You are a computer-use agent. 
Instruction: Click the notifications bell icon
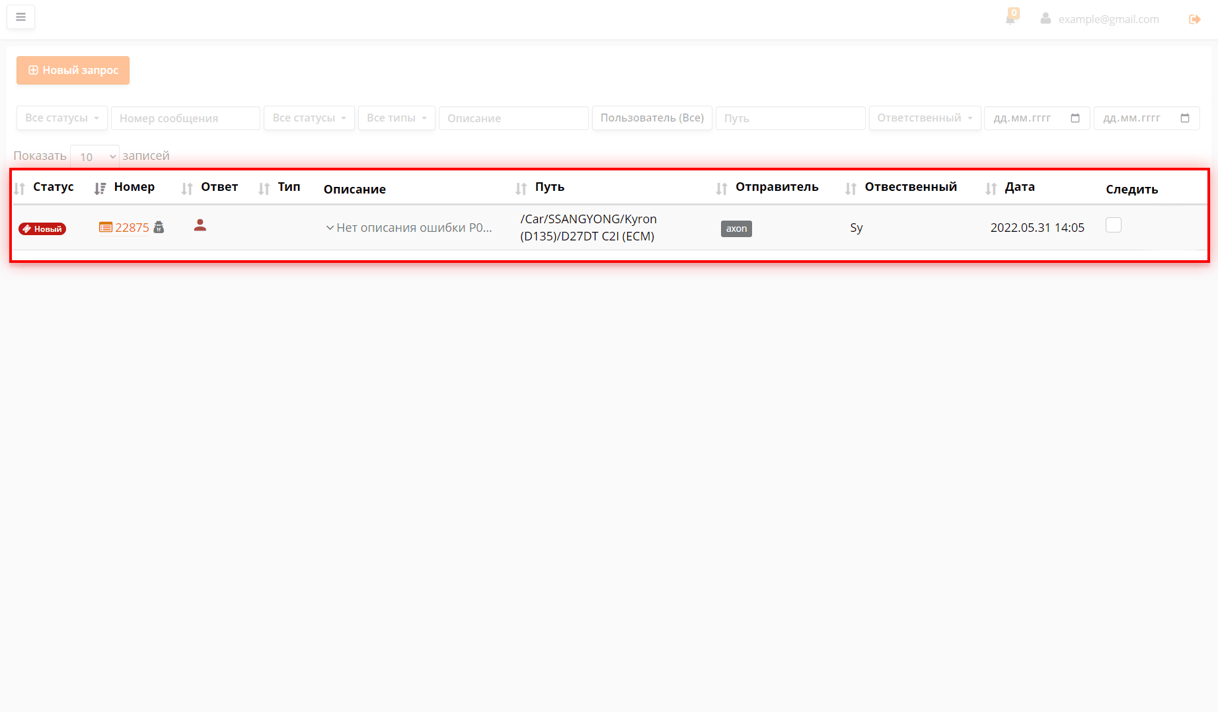pyautogui.click(x=1010, y=18)
